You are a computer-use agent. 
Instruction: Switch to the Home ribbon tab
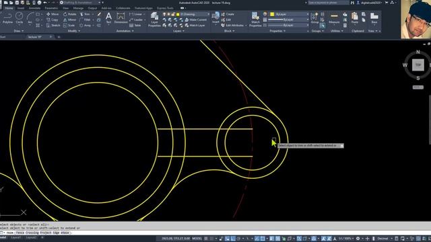pyautogui.click(x=9, y=8)
